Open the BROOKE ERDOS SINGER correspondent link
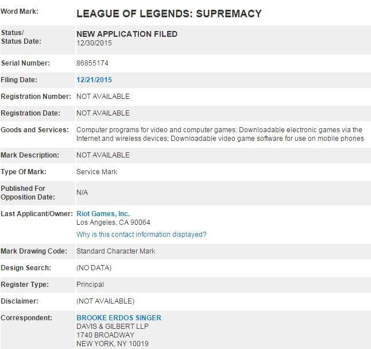The width and height of the screenshot is (371, 349). coord(119,318)
